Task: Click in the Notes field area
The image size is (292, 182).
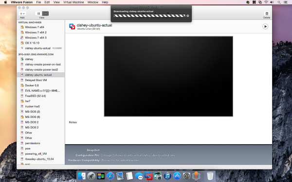Action: pyautogui.click(x=168, y=133)
